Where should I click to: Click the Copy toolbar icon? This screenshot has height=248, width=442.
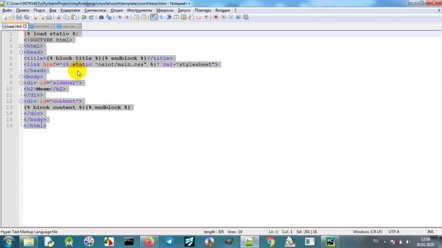[x=66, y=17]
